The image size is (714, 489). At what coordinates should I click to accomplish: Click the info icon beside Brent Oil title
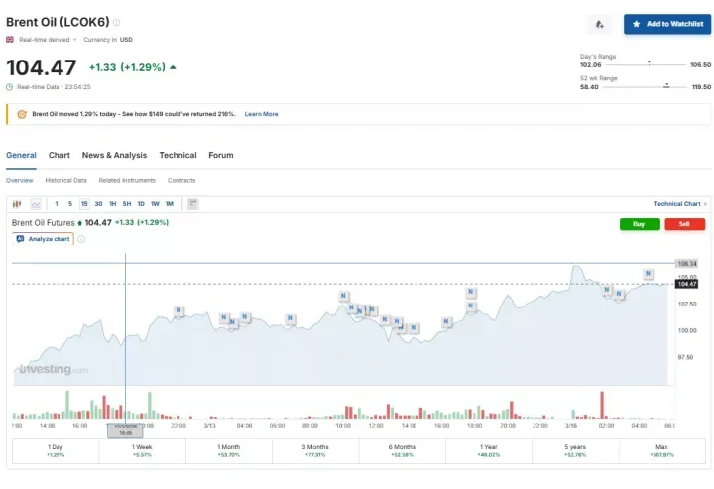[x=117, y=22]
